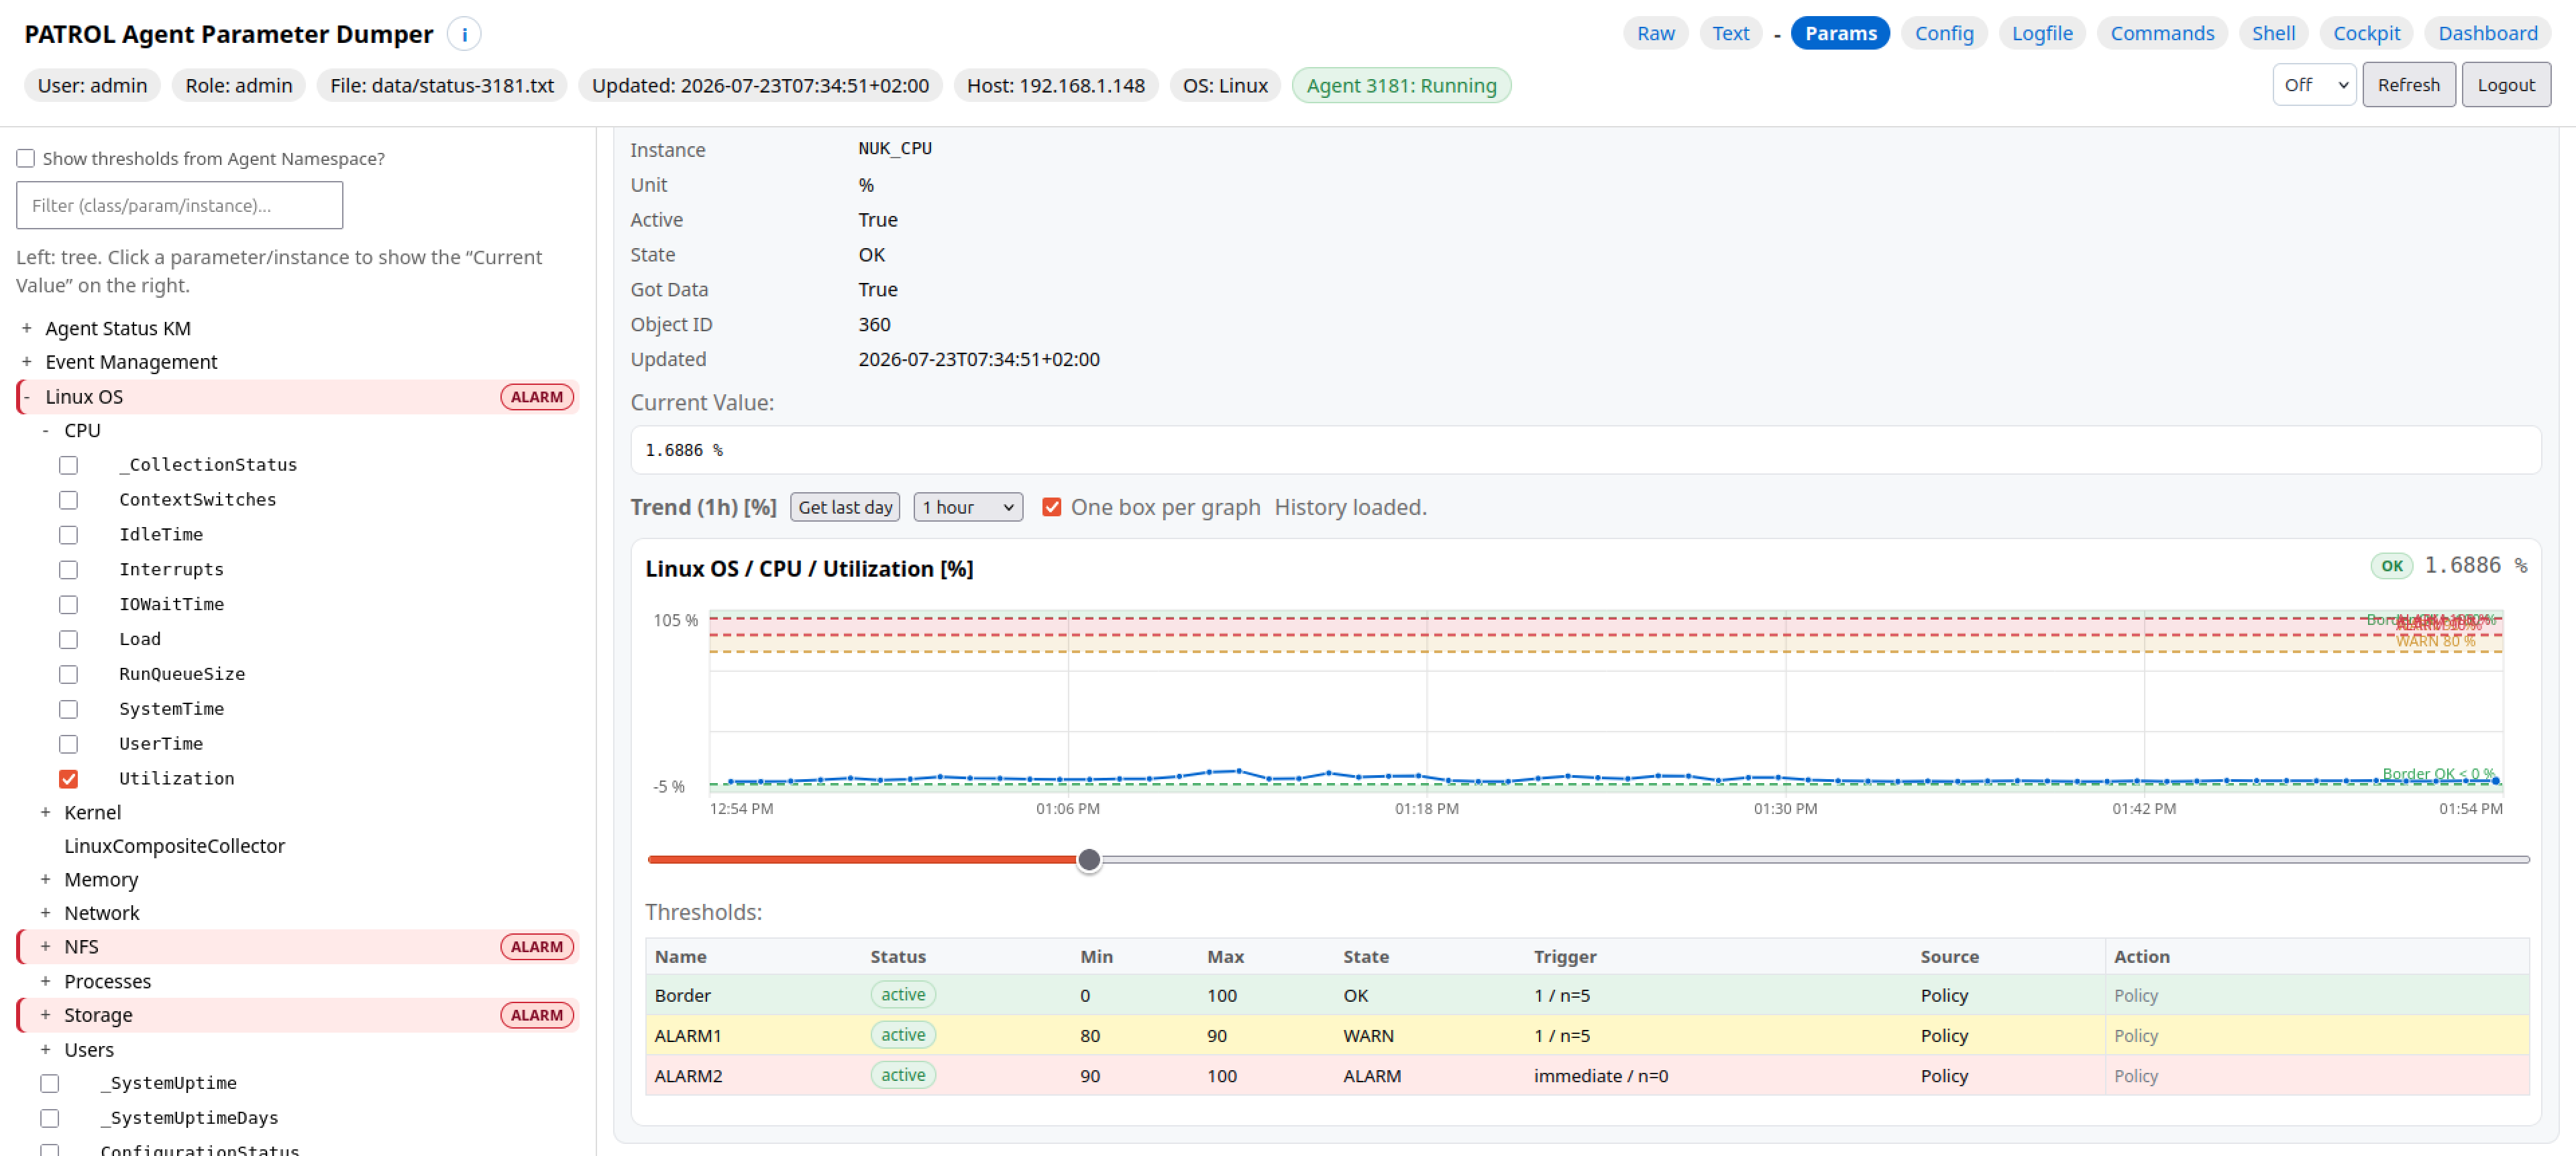2576x1156 pixels.
Task: Click the Get last day button
Action: pyautogui.click(x=845, y=508)
